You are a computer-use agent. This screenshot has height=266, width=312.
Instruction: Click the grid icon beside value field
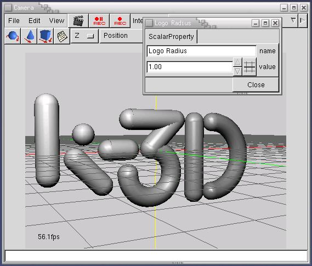249,67
